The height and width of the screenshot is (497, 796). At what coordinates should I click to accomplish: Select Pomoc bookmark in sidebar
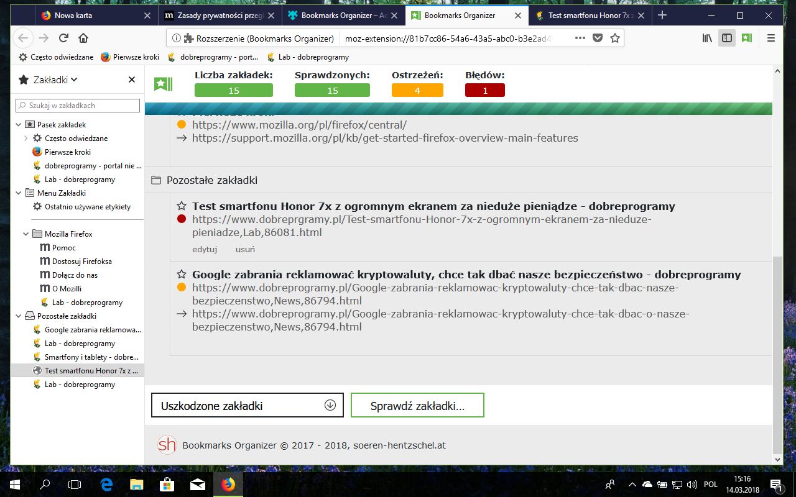coord(64,247)
